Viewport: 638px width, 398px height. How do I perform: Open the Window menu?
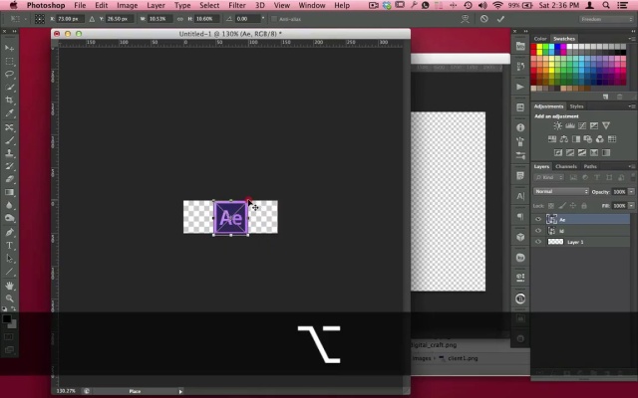(312, 5)
